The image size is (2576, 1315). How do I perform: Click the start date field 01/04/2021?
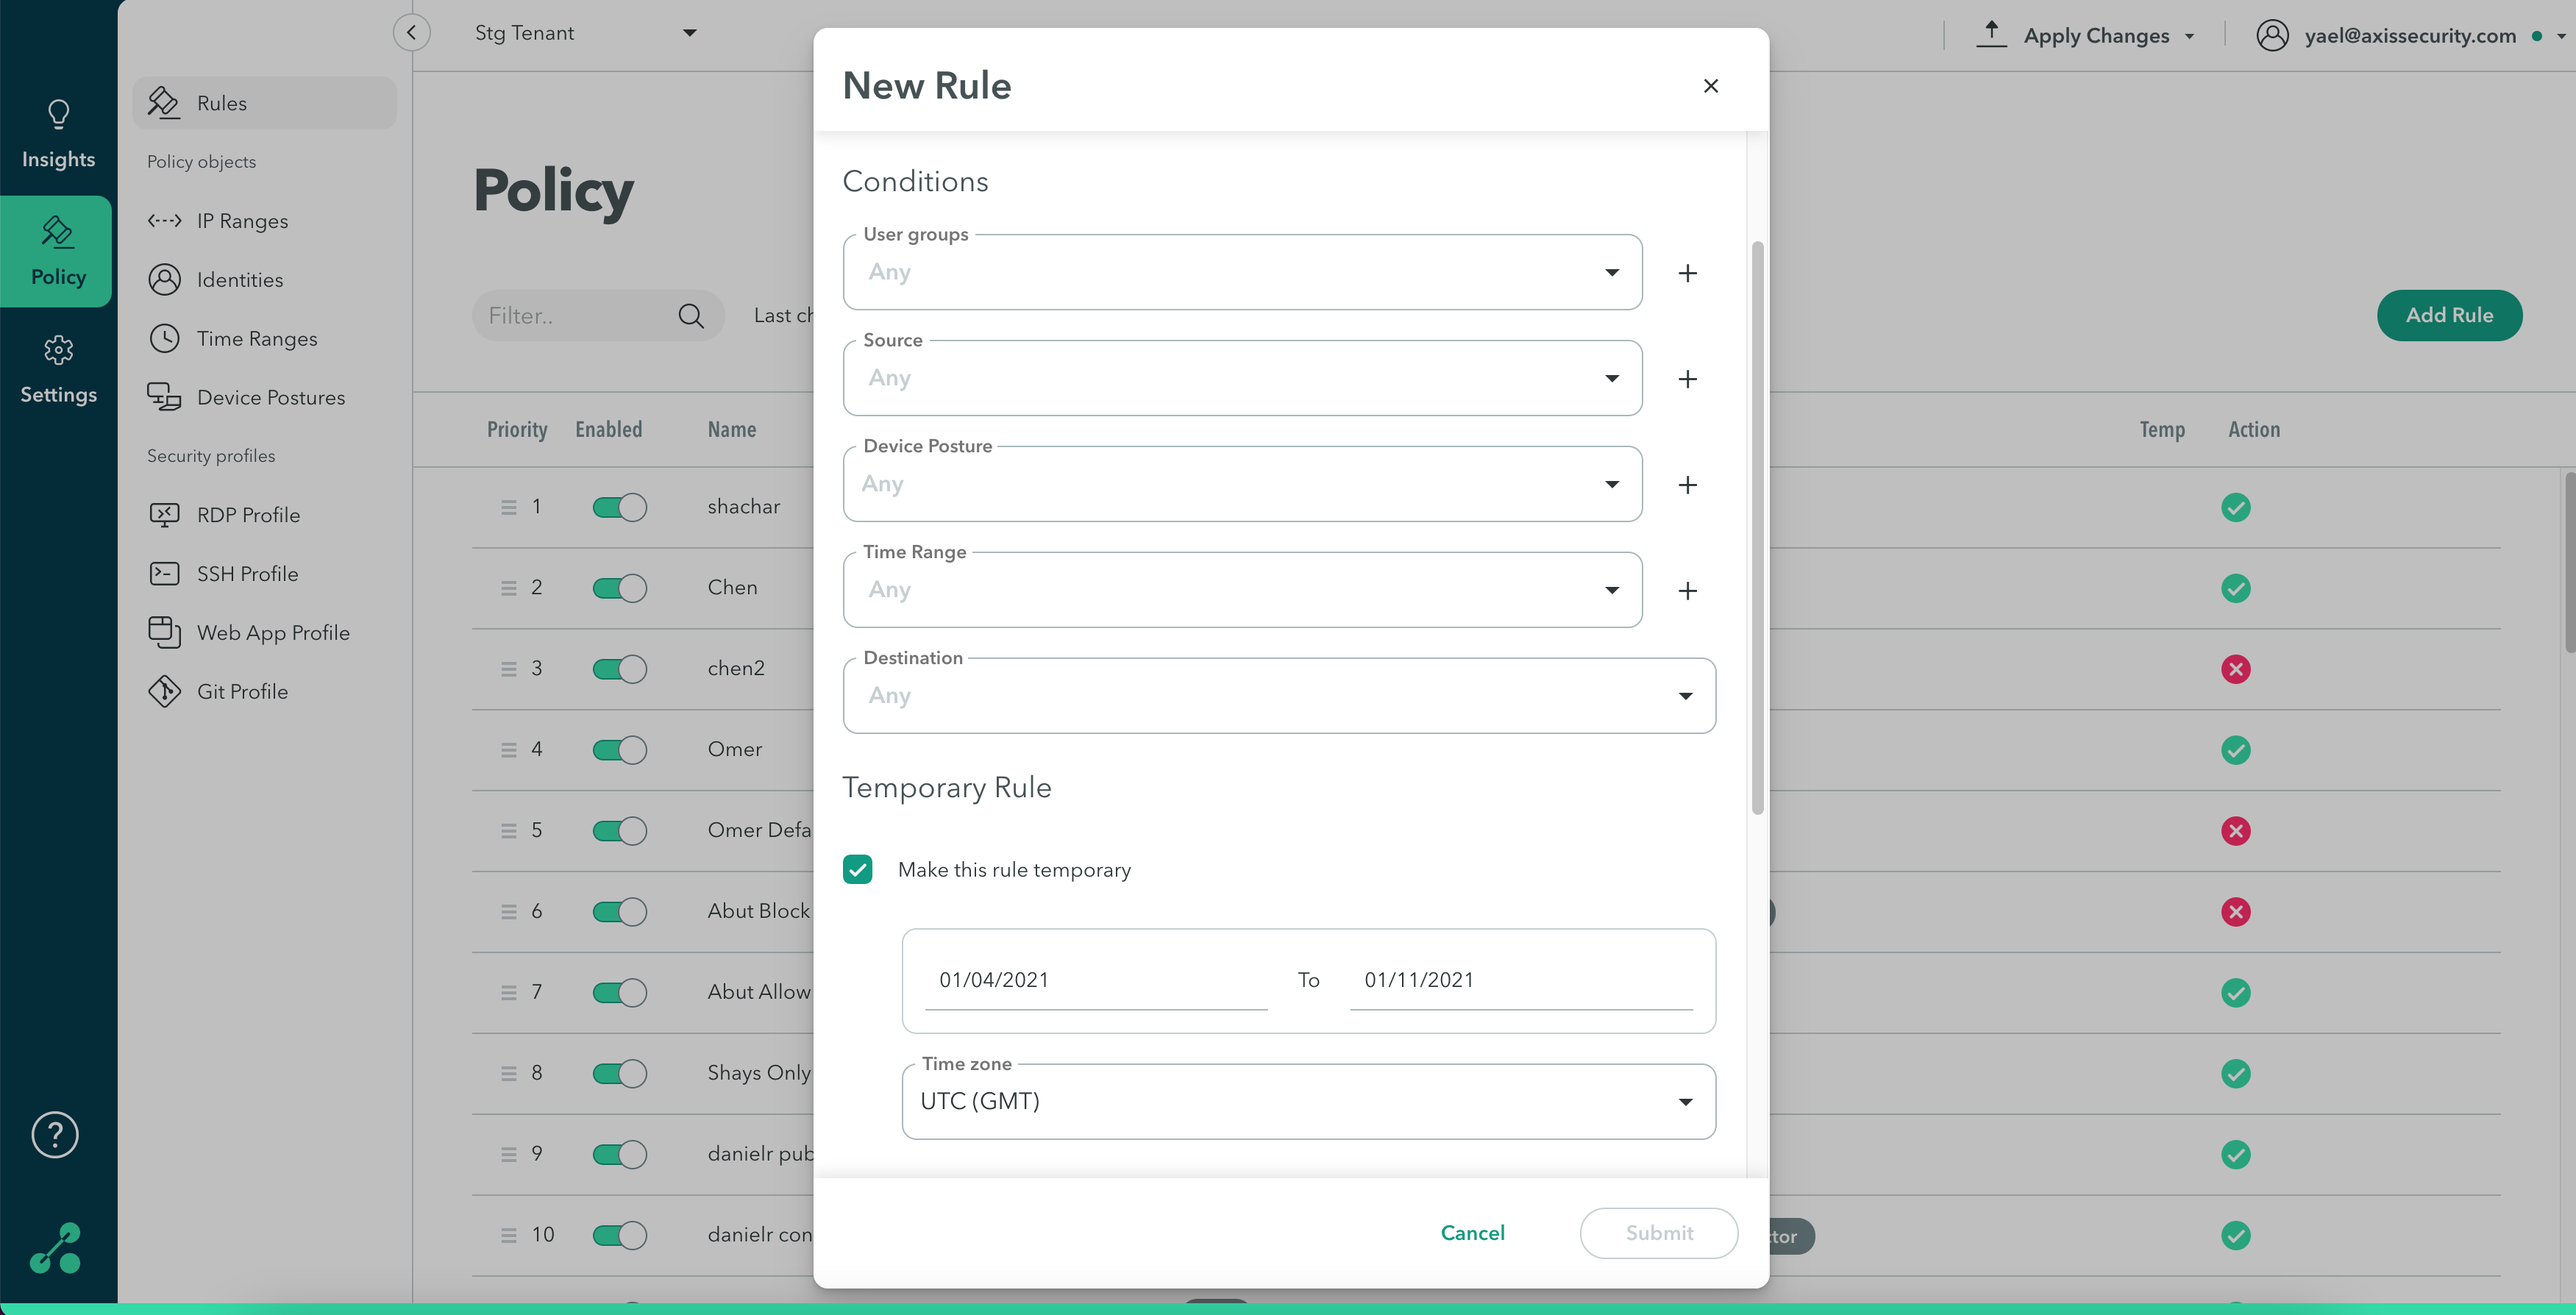(1095, 980)
